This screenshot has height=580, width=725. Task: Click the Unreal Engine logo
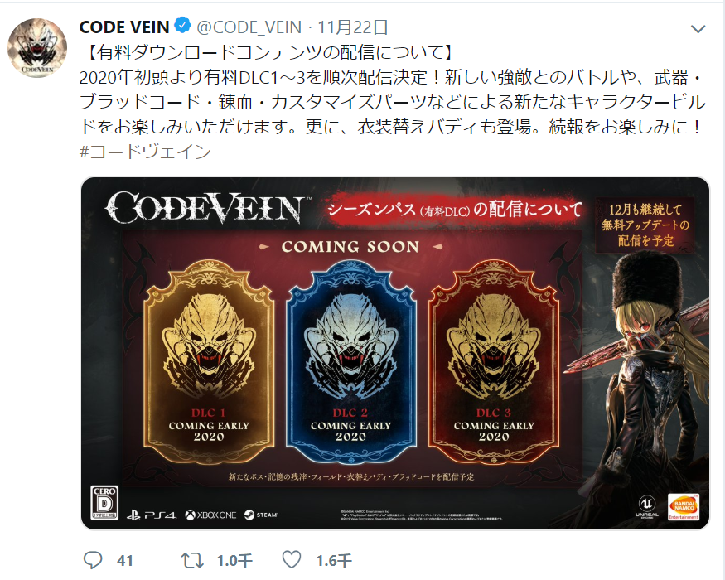coord(647,506)
